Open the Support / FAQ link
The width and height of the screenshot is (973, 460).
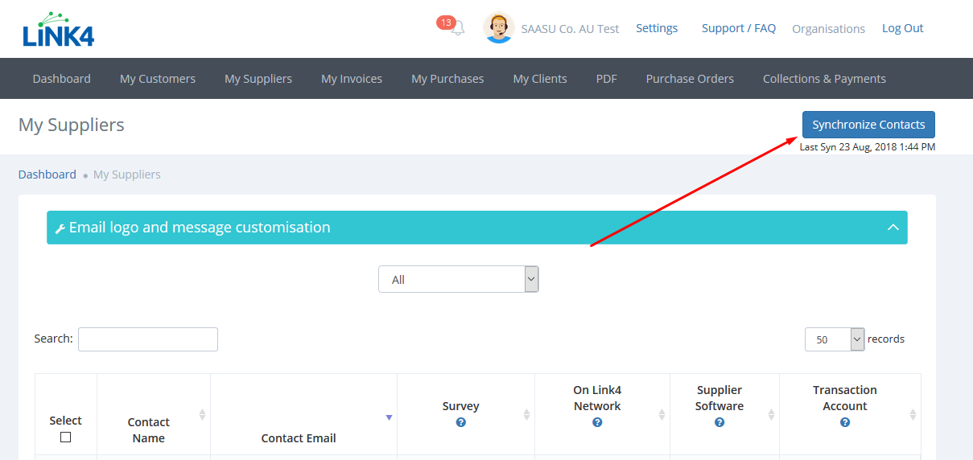(739, 28)
